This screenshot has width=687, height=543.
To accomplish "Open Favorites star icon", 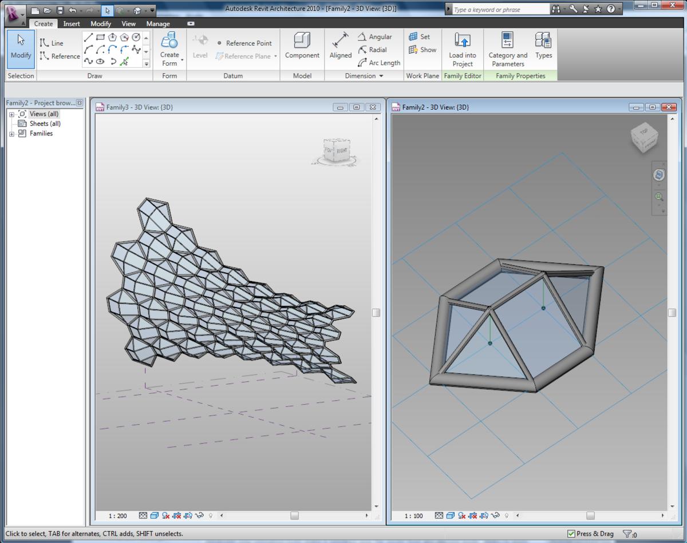I will point(598,9).
